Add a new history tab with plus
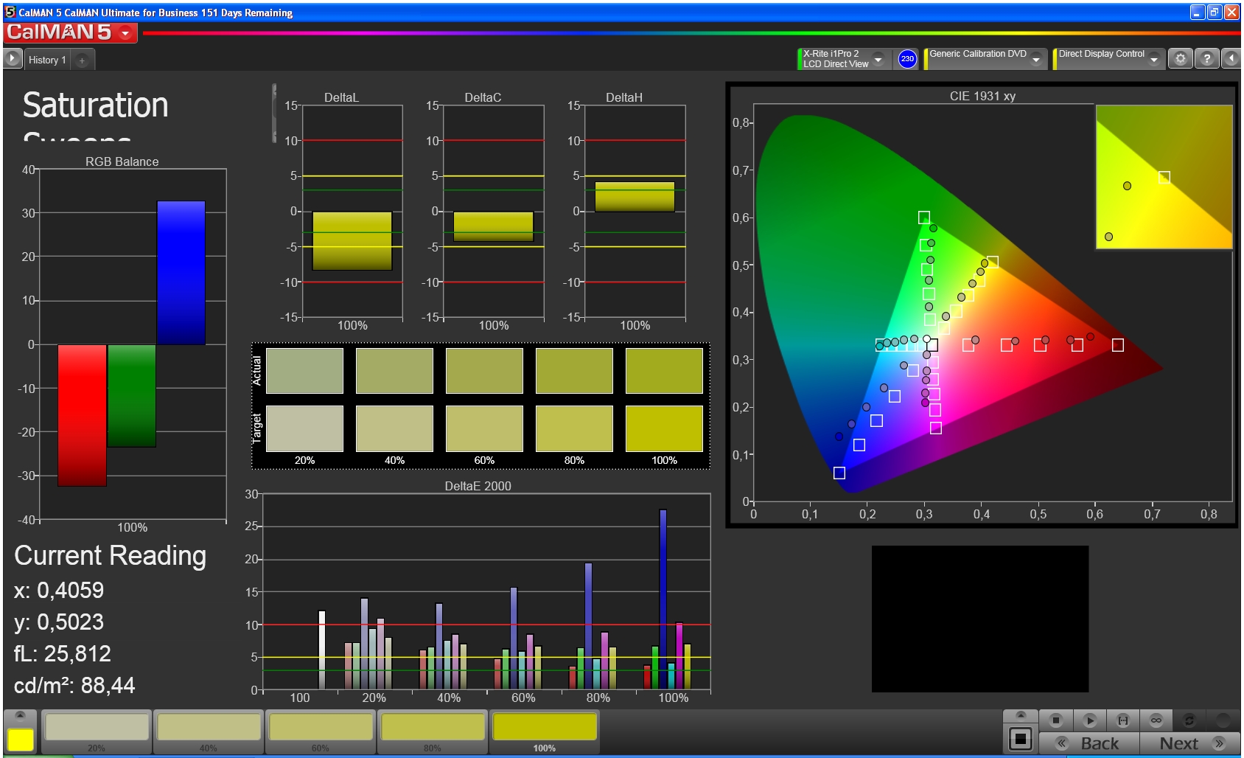Screen dimensions: 1244x758 point(82,60)
